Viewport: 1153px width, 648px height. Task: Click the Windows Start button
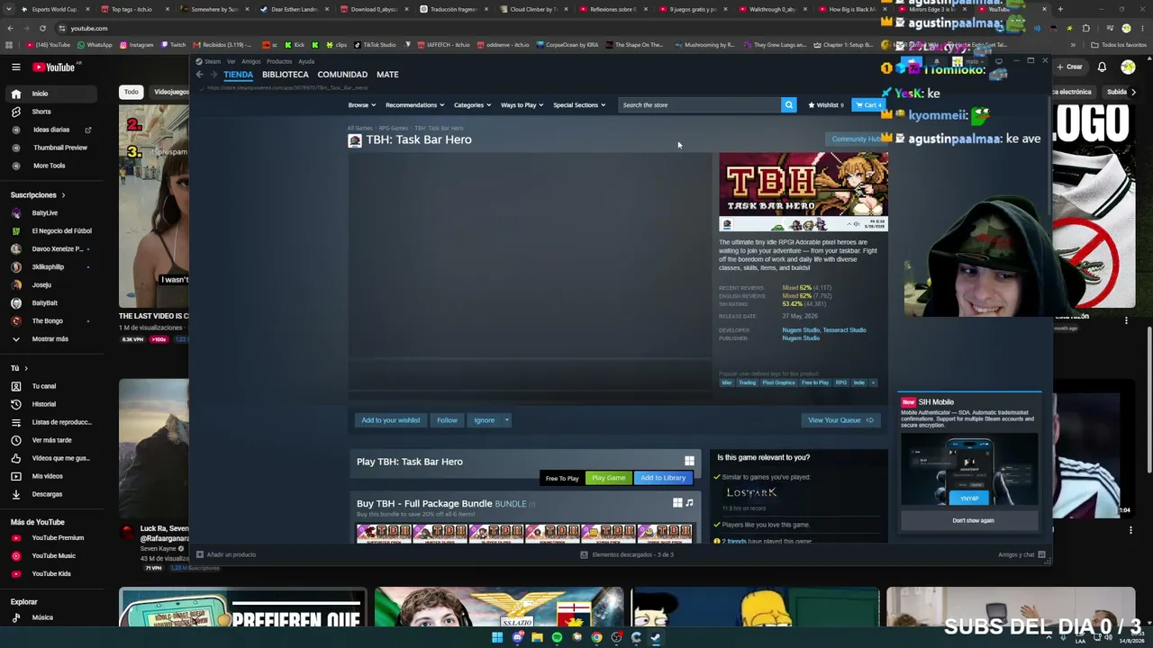coord(496,638)
